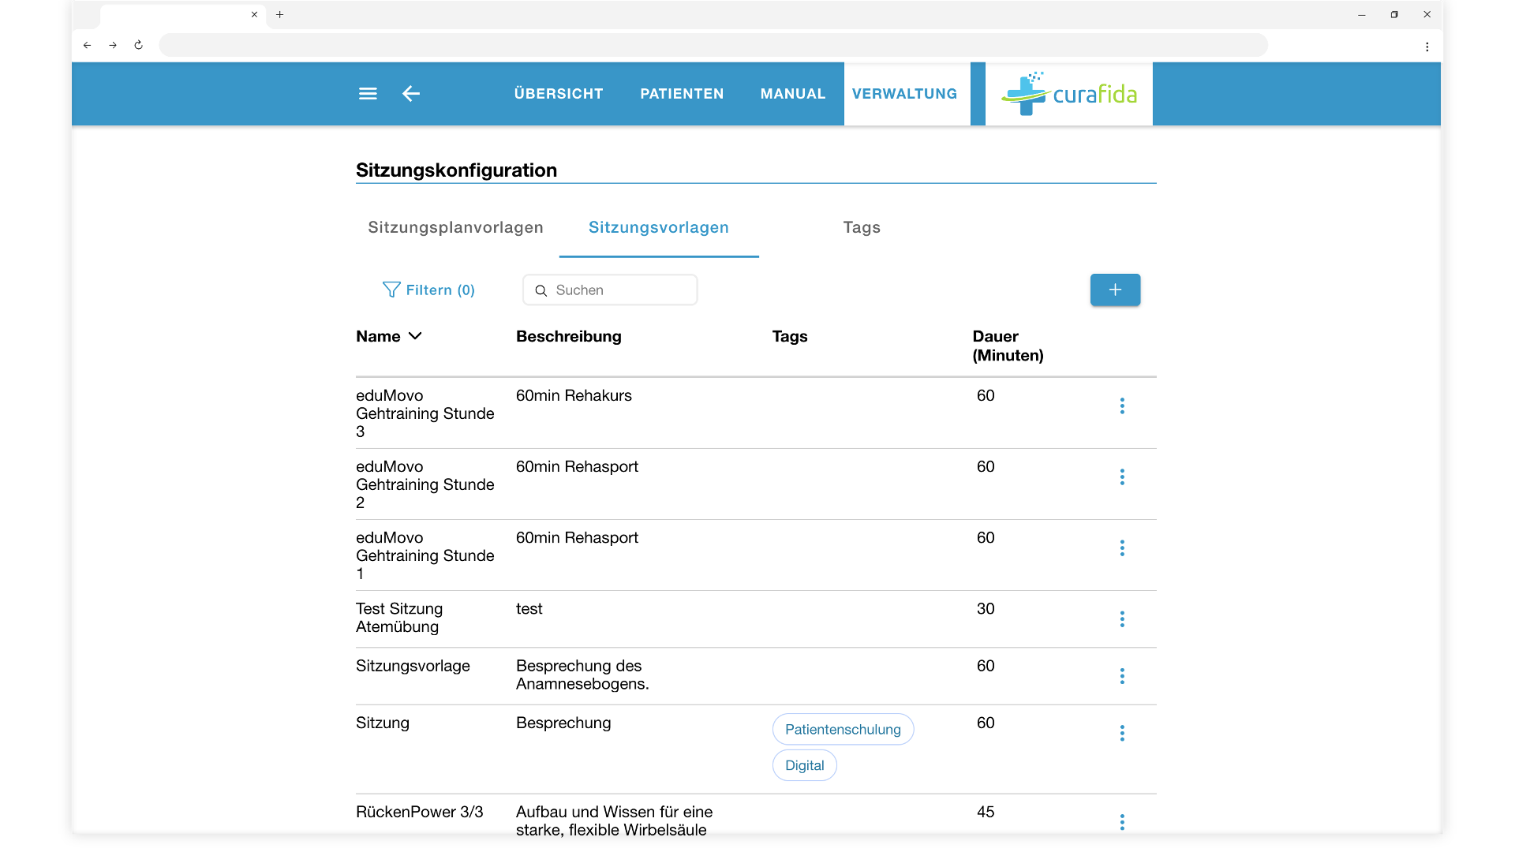Click the duration value 45
This screenshot has height=852, width=1515.
point(986,812)
